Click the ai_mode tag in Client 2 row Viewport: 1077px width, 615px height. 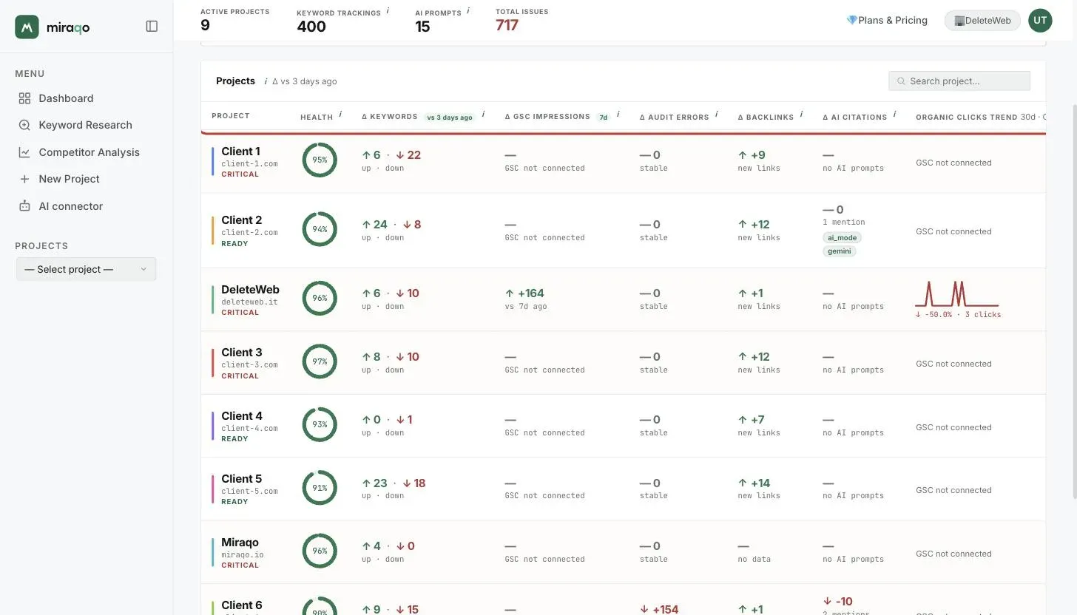coord(842,237)
